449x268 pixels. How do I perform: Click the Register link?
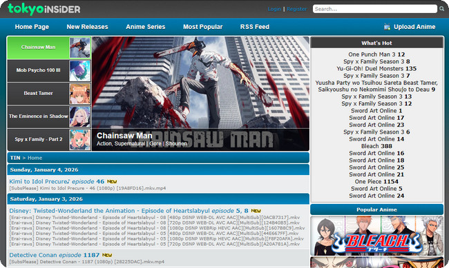(296, 9)
